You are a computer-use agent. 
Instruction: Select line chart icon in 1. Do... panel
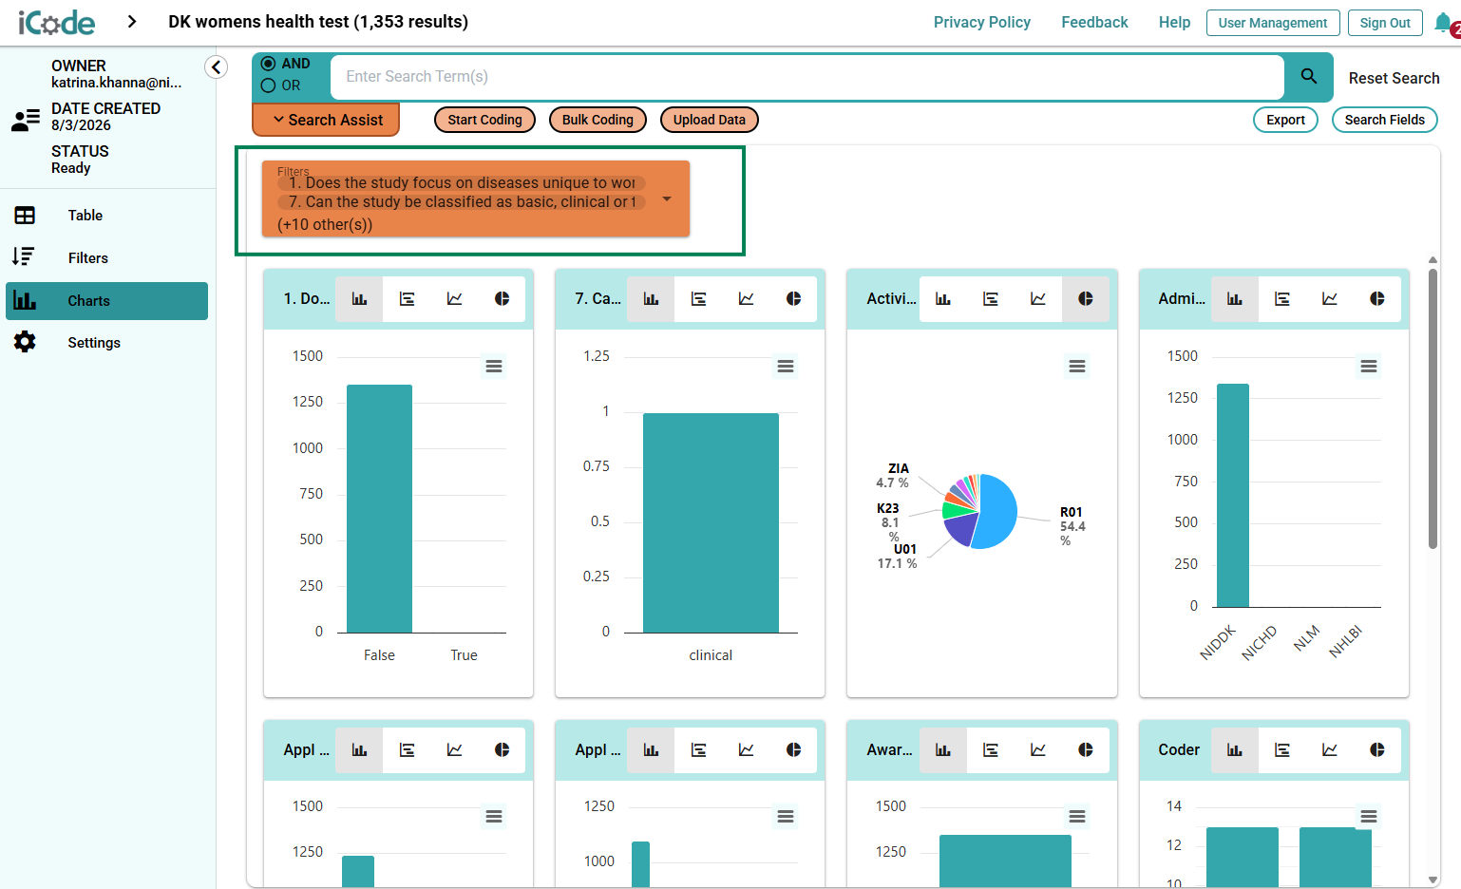point(454,299)
